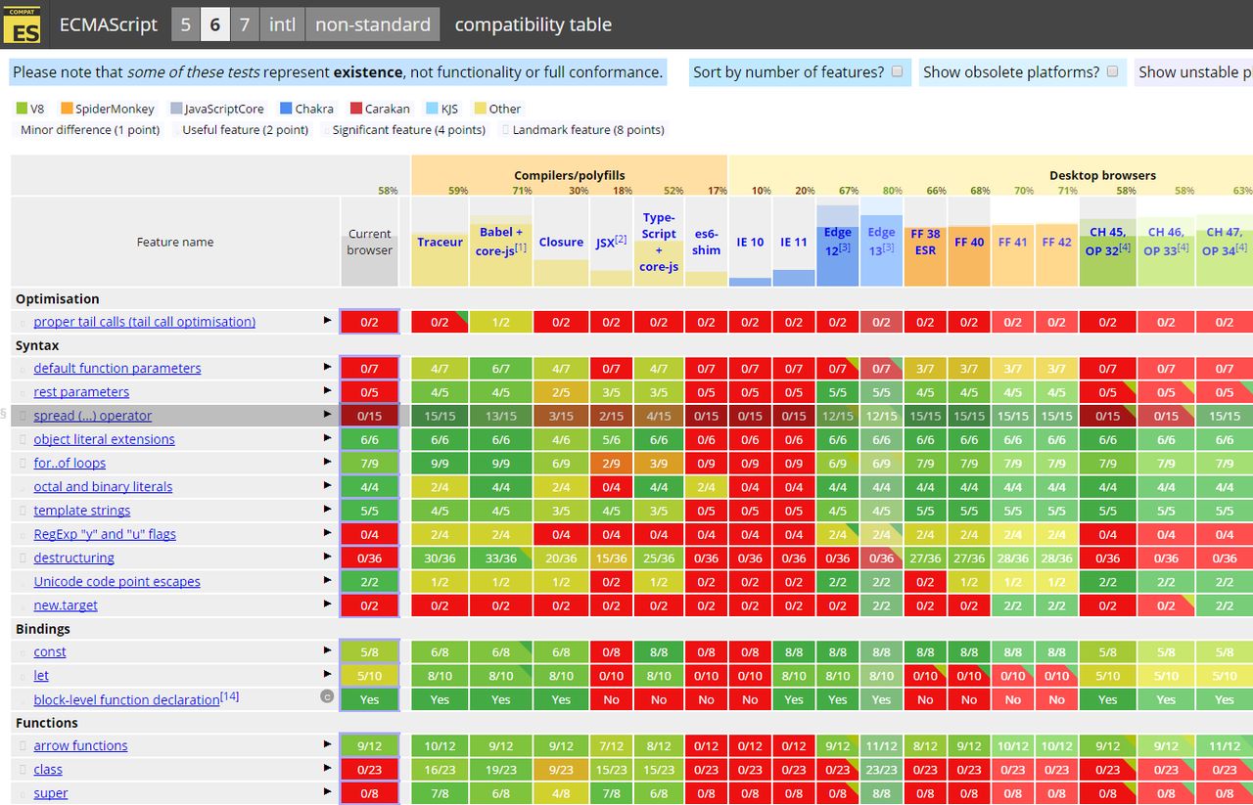This screenshot has height=805, width=1253.
Task: Click the Carakan legend color swatch
Action: click(356, 109)
